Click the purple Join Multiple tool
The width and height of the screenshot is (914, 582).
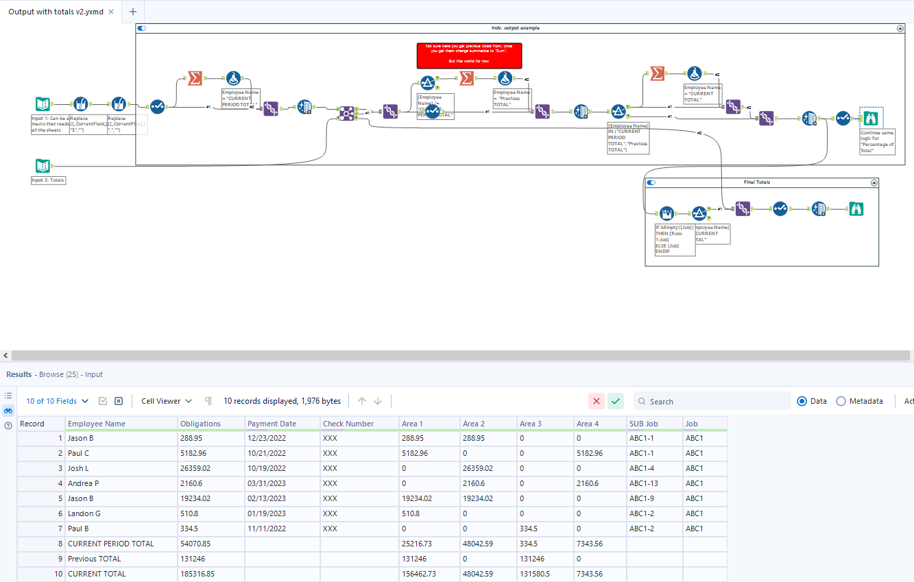click(x=346, y=114)
